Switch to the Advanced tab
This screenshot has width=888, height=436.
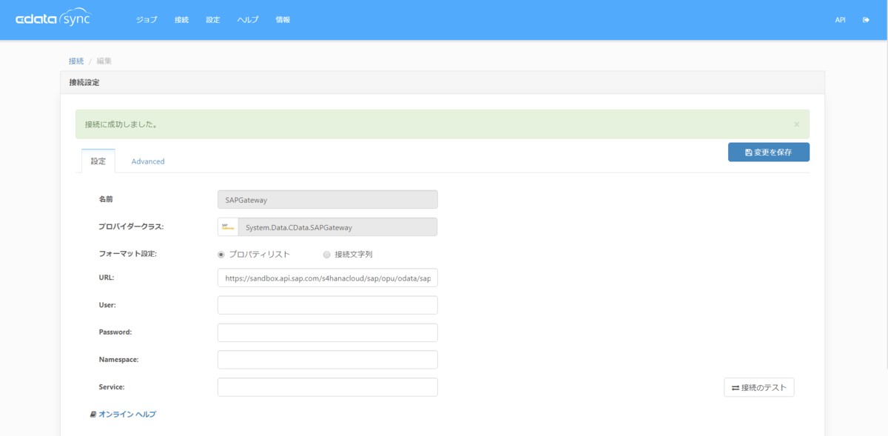[148, 161]
